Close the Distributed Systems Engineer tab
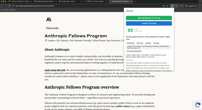202x110 pixels. click(x=56, y=1)
